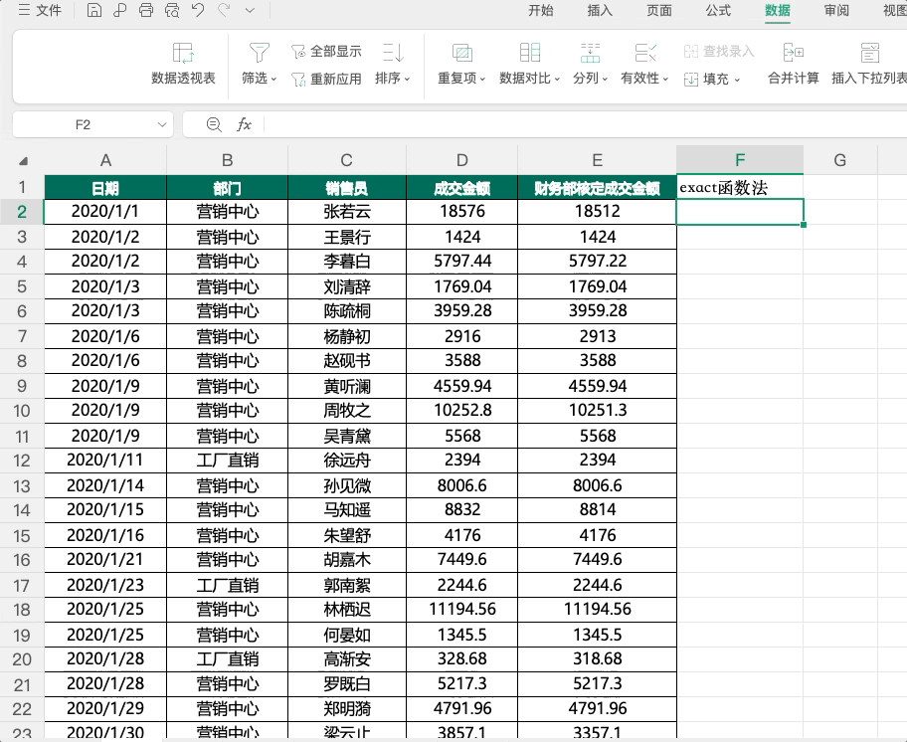Expand the 分列 dropdown
Viewport: 907px width, 742px height.
(x=605, y=79)
